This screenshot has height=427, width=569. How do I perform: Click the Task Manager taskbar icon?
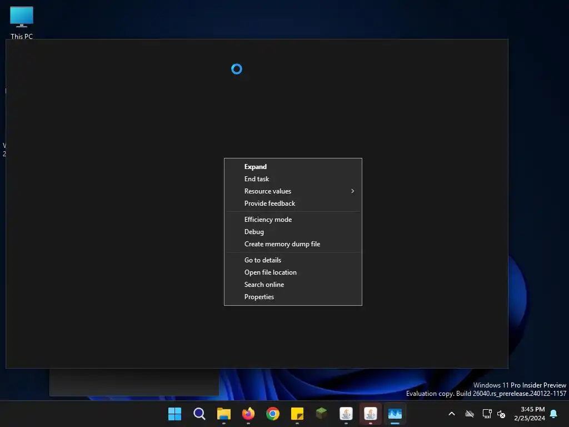point(395,414)
